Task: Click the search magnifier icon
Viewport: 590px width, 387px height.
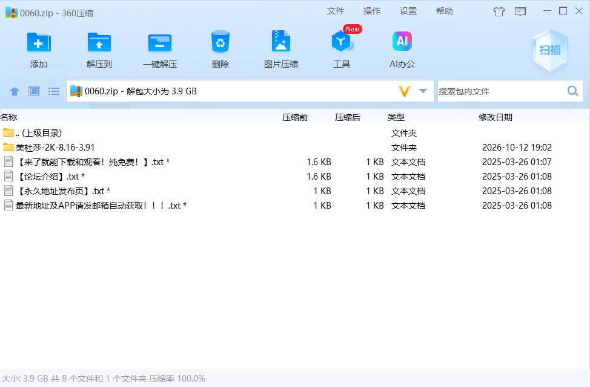Action: (x=572, y=91)
